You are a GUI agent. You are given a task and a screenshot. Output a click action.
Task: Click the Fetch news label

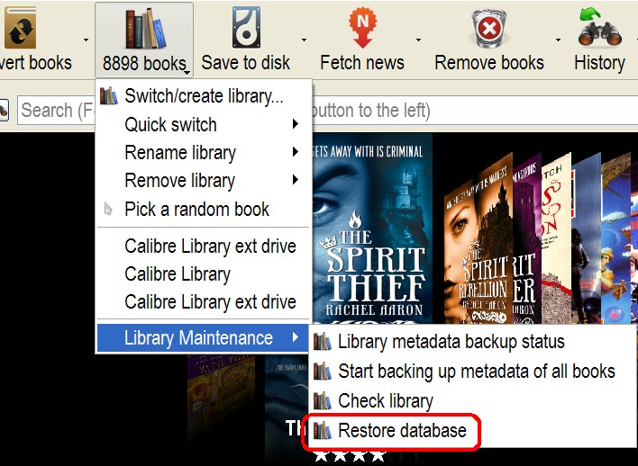click(x=362, y=63)
